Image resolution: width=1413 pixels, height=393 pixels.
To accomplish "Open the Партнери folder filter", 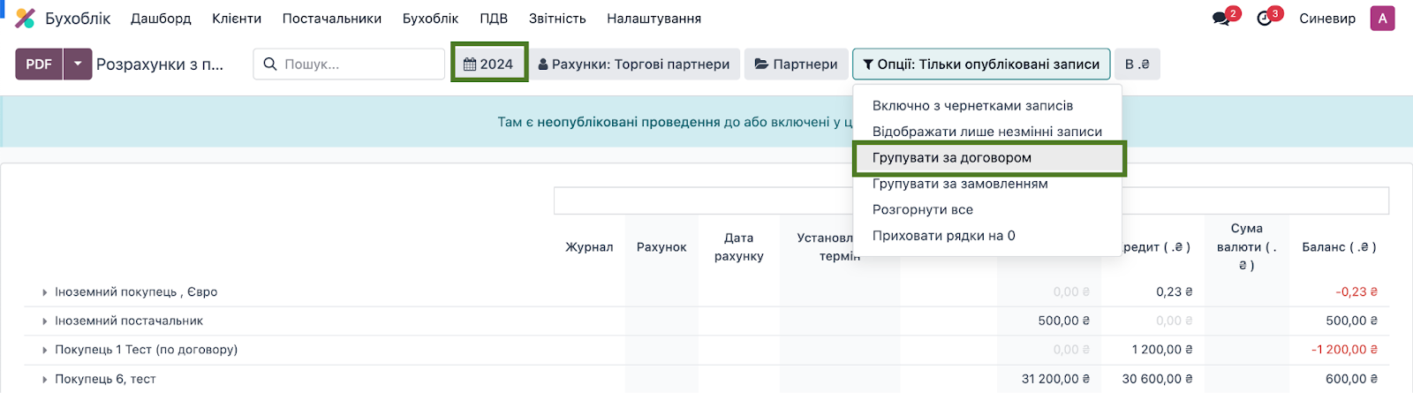I will click(x=796, y=64).
